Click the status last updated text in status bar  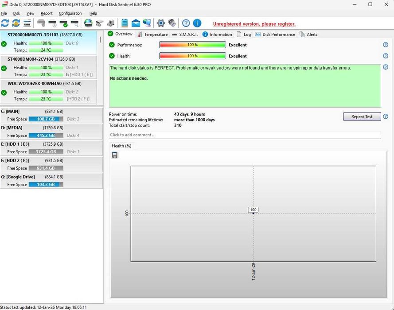(43, 307)
